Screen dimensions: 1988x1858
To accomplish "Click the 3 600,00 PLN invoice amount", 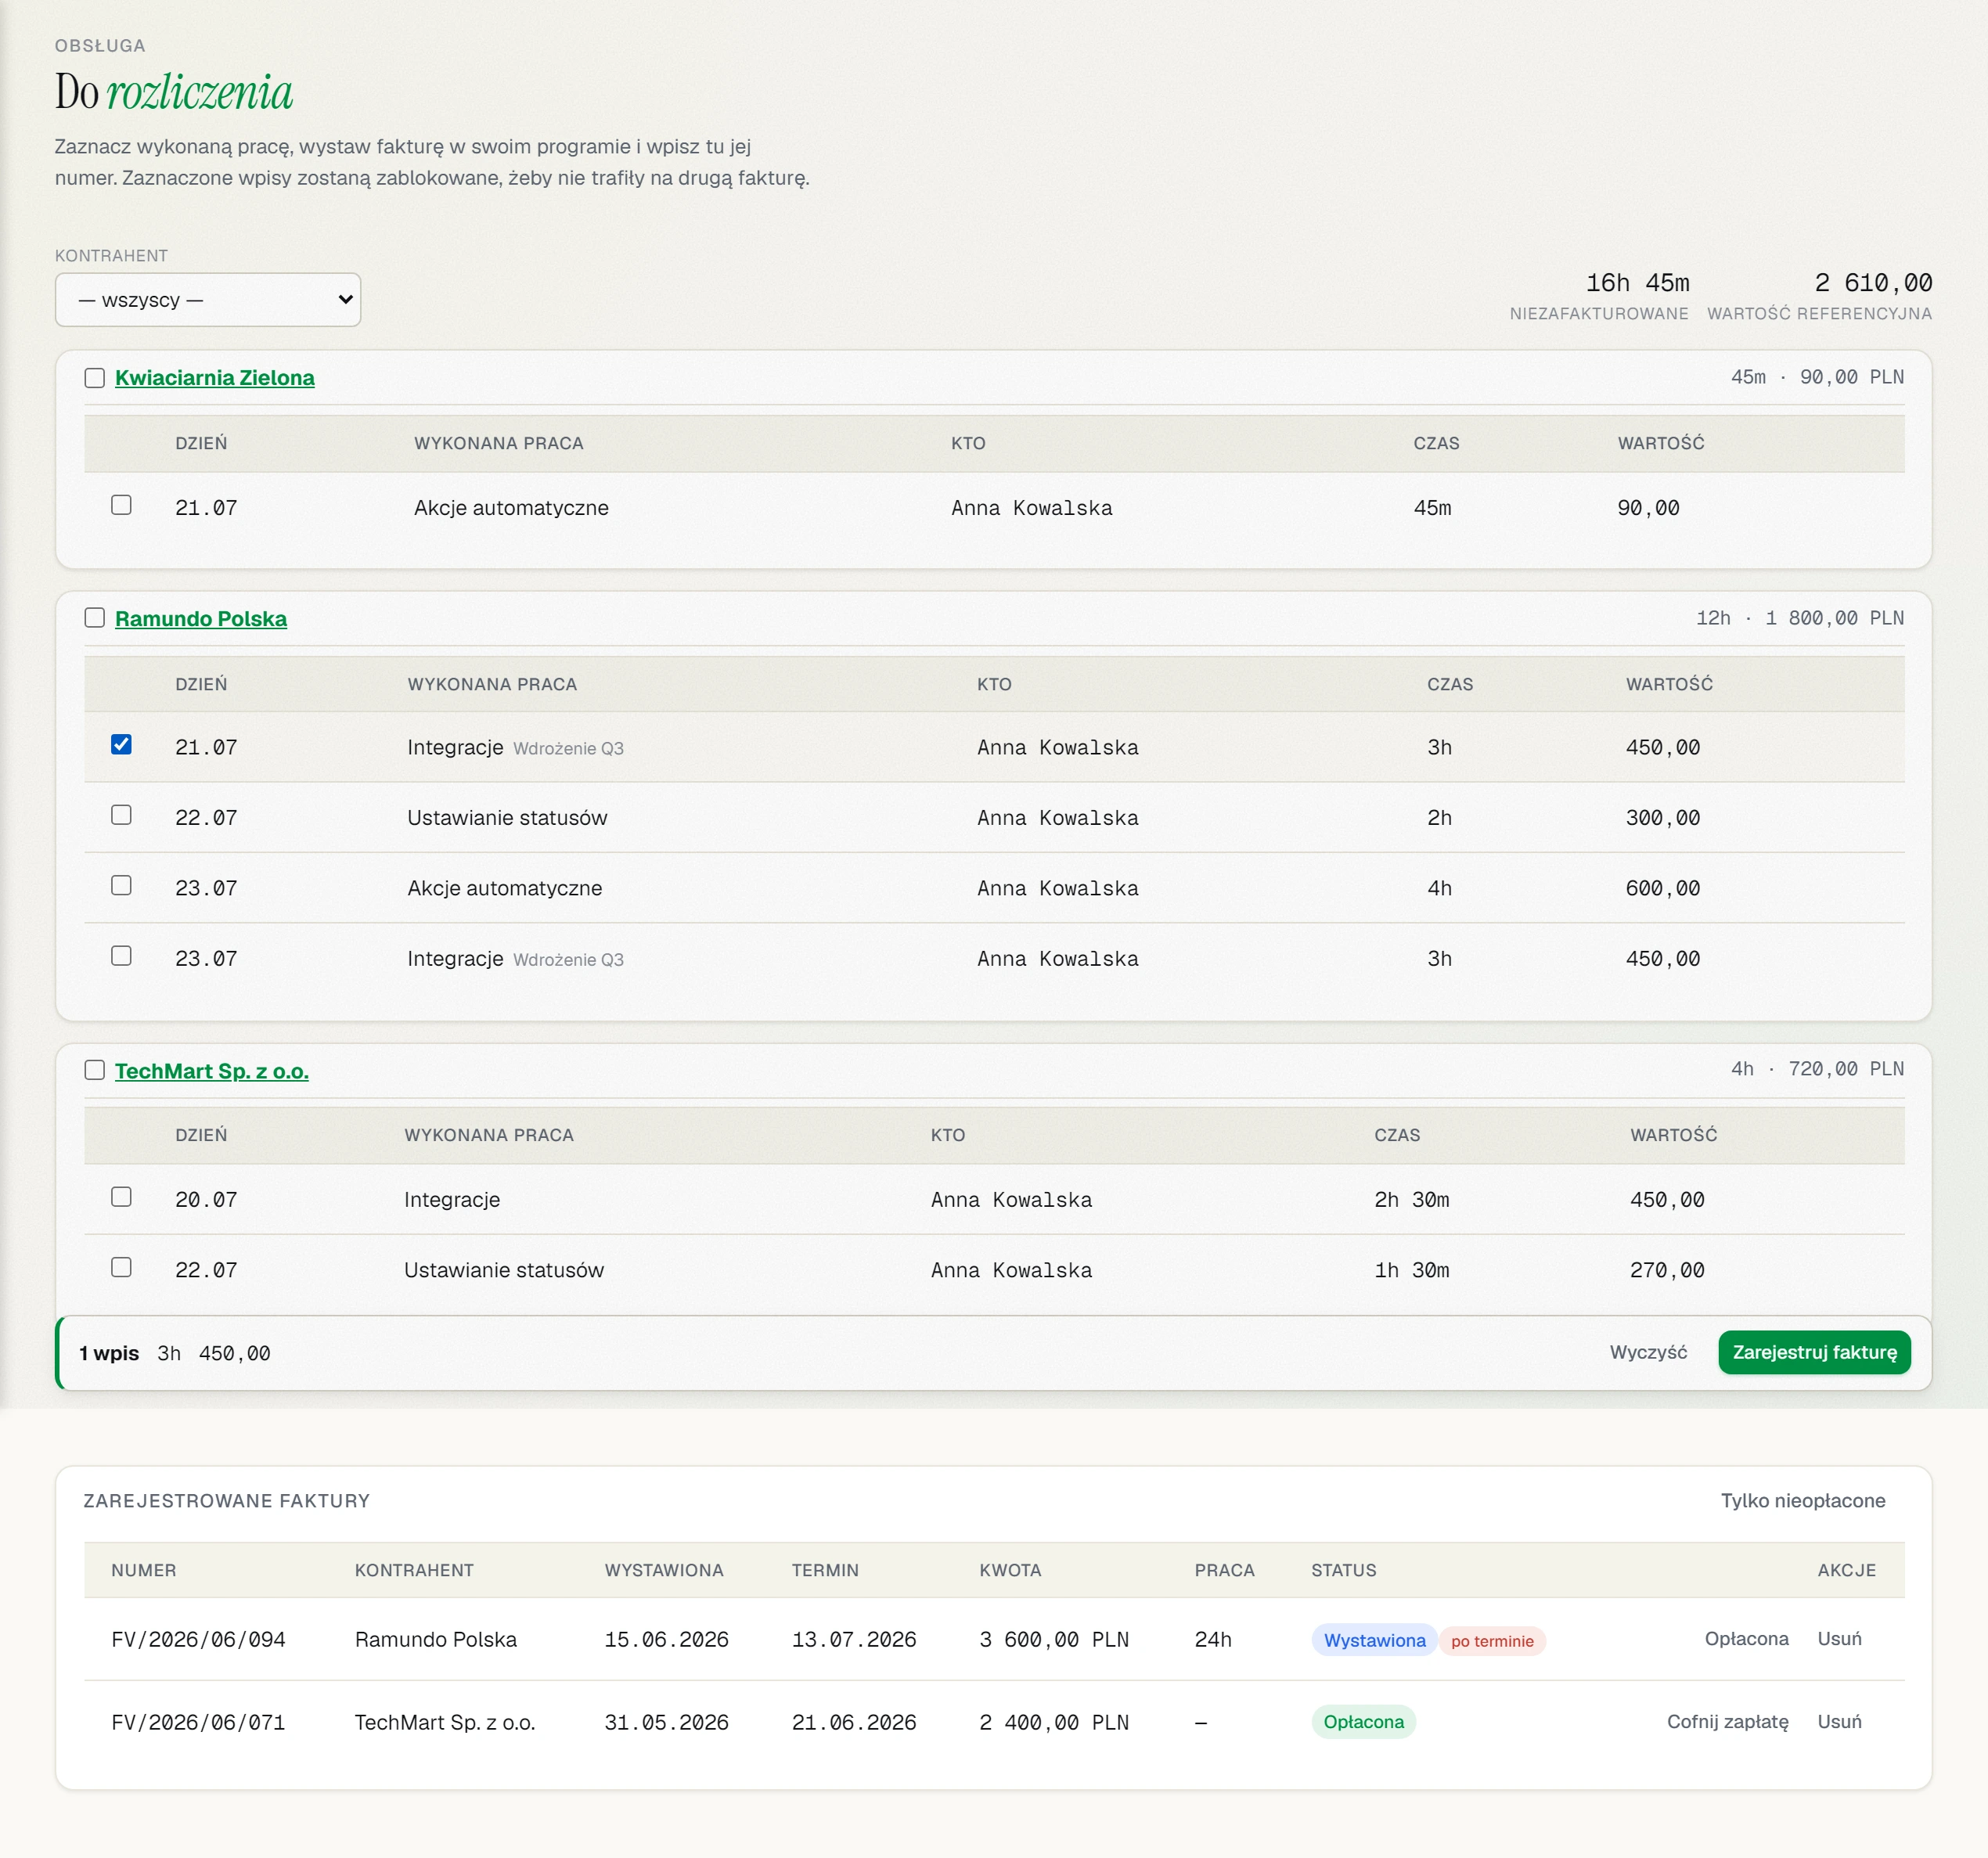I will [x=1054, y=1639].
